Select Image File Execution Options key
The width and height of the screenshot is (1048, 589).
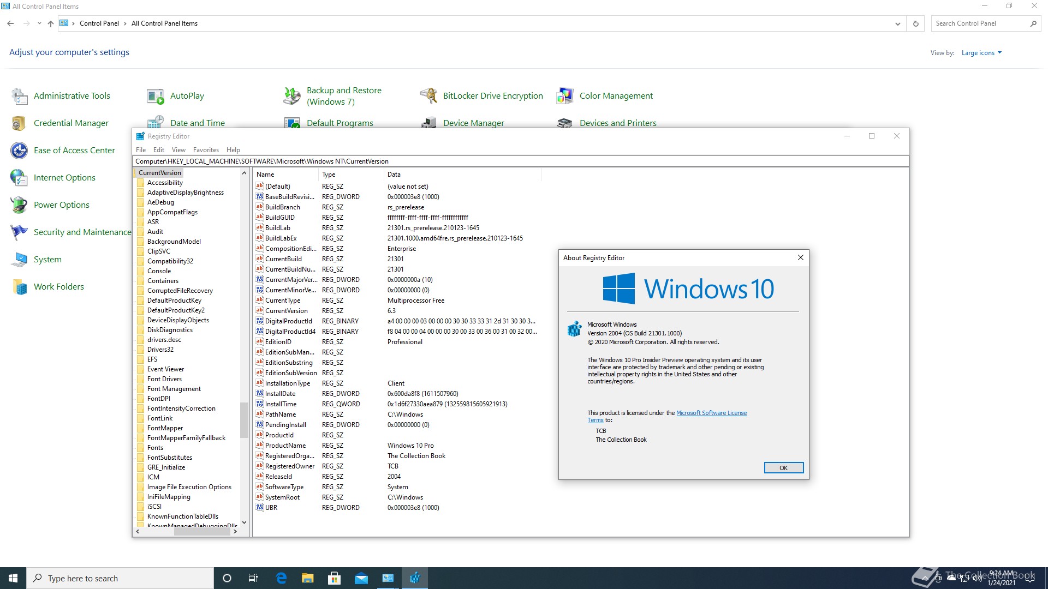point(189,487)
